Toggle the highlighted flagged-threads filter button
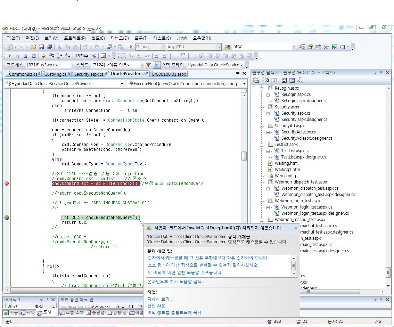394x327 pixels. point(156,65)
